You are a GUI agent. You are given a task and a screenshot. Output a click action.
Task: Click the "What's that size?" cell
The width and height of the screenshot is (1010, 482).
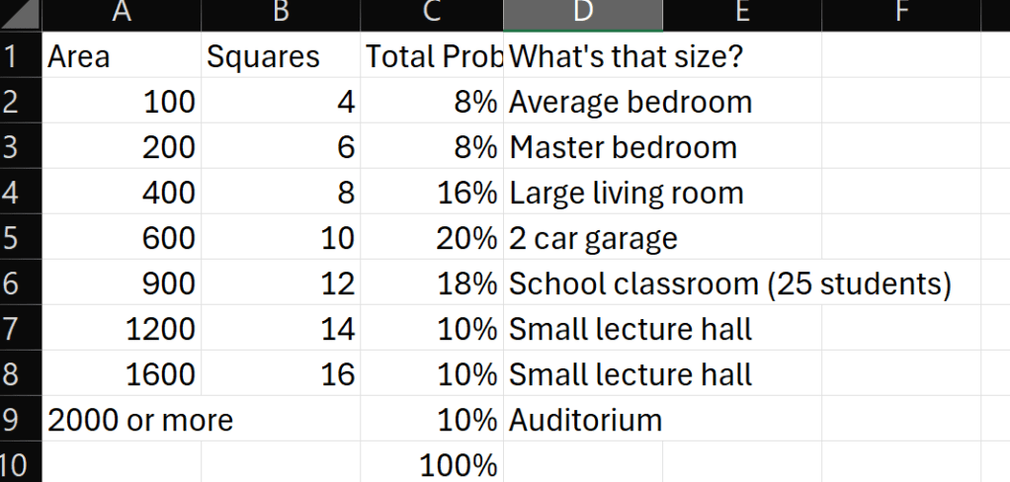click(x=626, y=56)
